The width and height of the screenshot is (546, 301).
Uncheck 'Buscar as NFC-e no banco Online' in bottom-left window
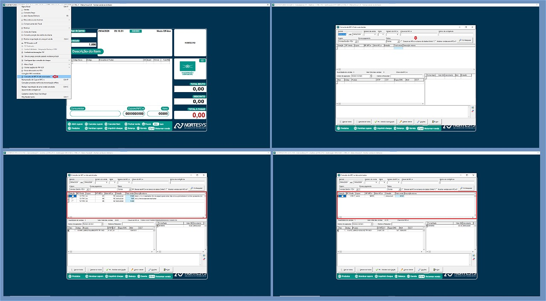[133, 189]
